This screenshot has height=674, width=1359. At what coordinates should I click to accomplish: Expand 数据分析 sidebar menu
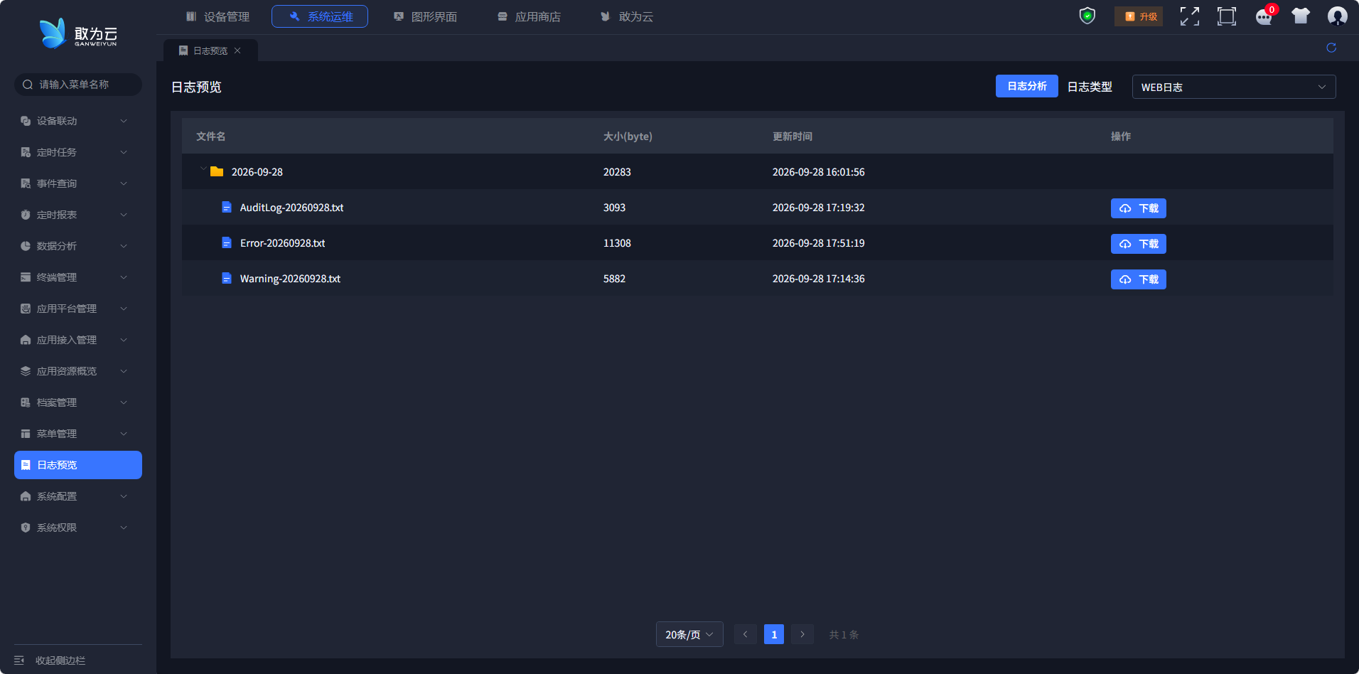[78, 246]
